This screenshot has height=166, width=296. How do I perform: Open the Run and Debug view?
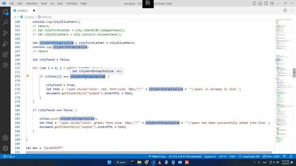click(x=5, y=44)
